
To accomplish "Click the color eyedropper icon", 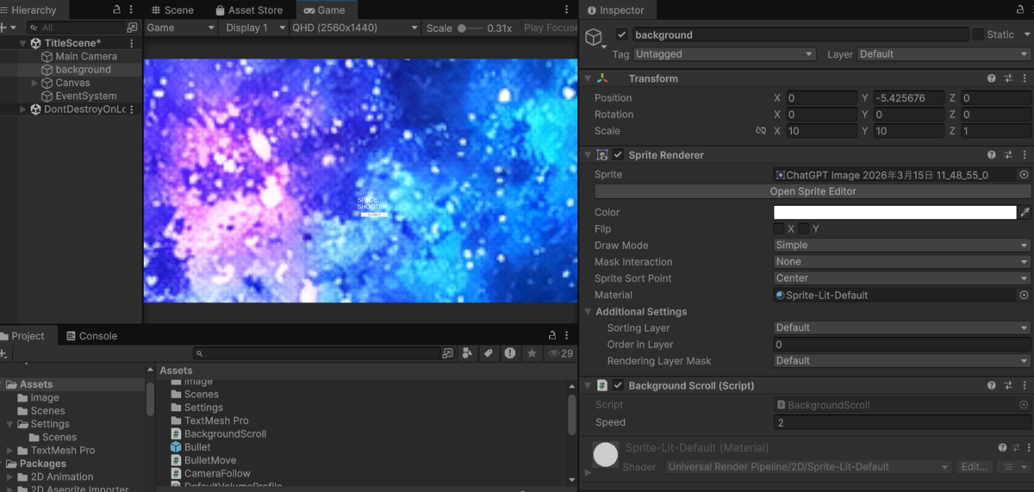I will click(x=1025, y=212).
